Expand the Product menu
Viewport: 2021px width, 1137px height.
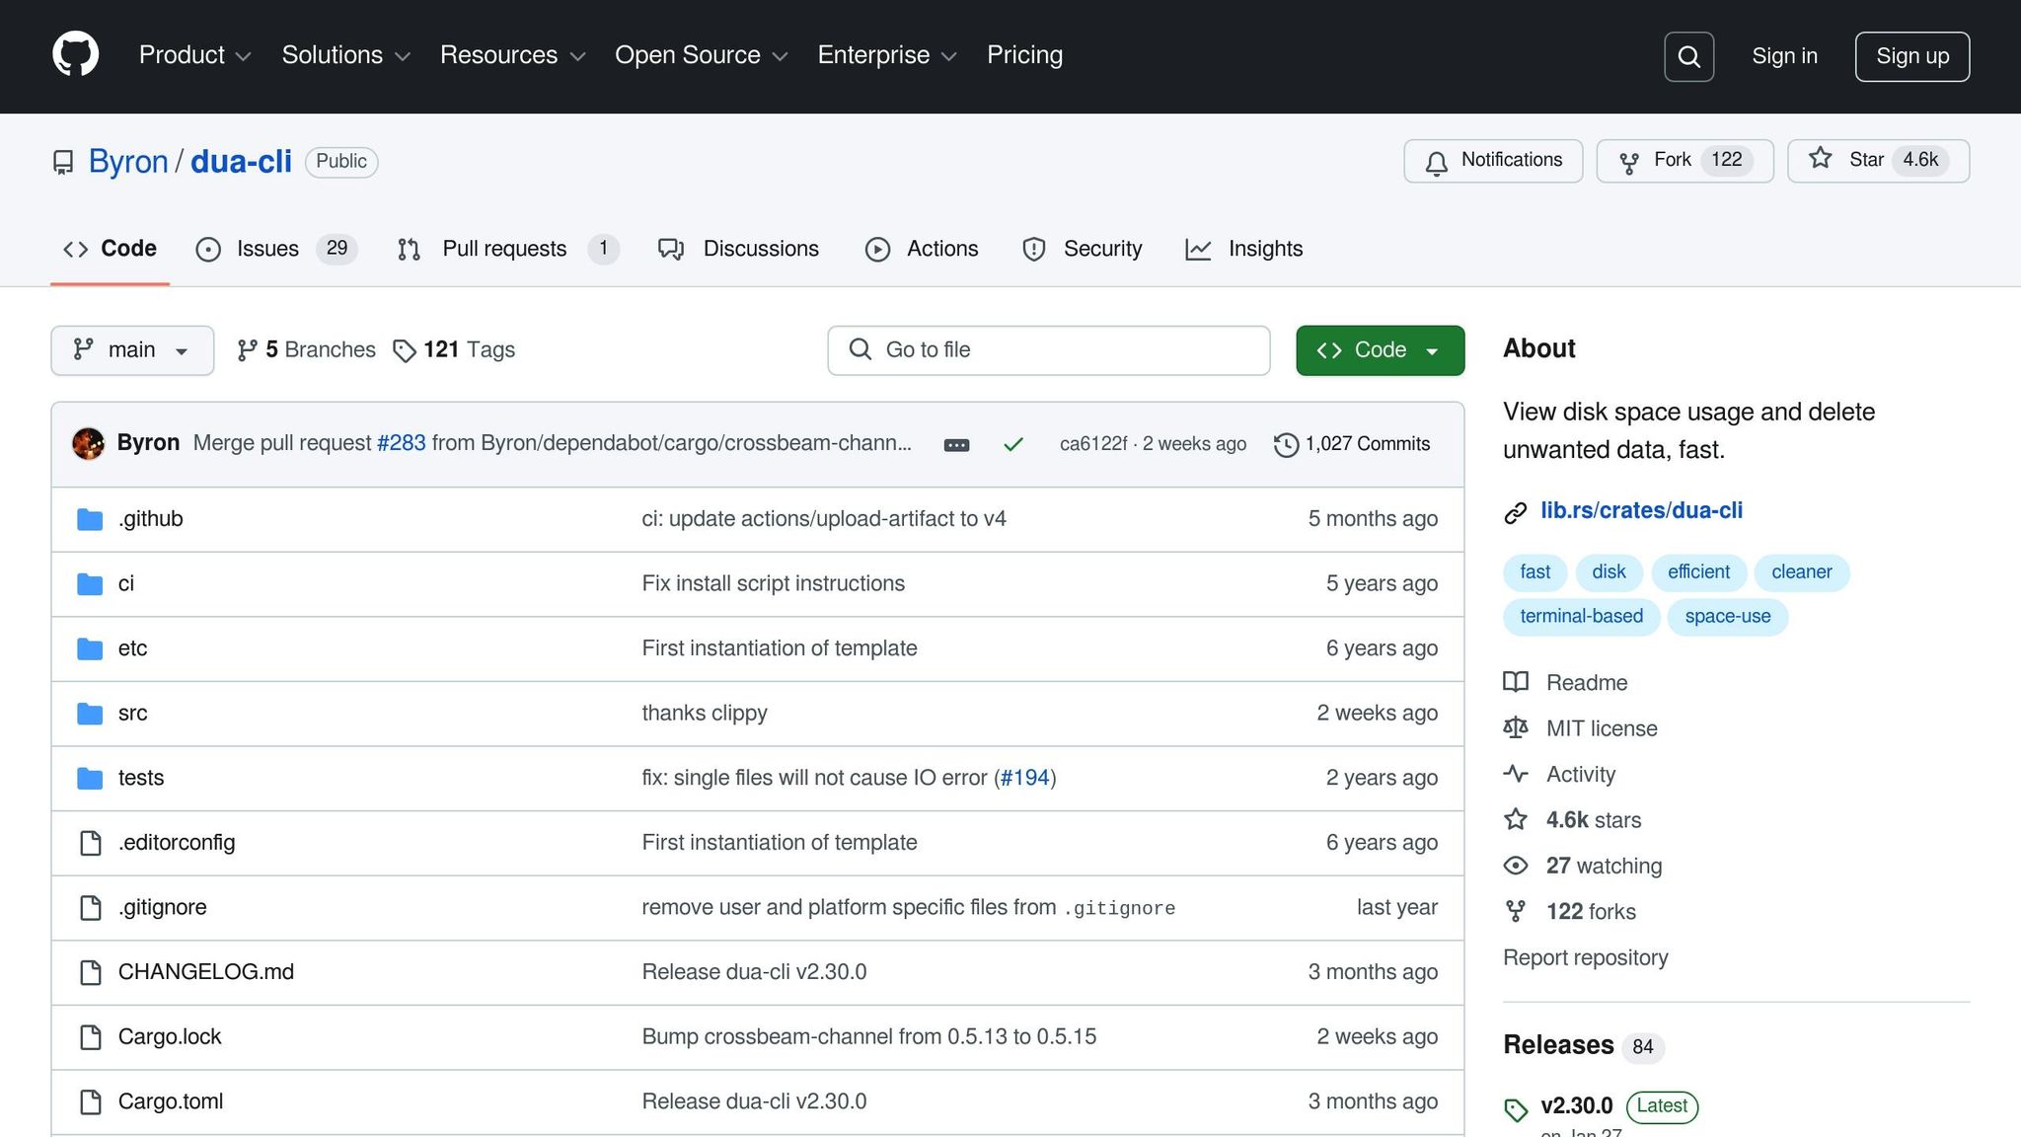(x=194, y=55)
